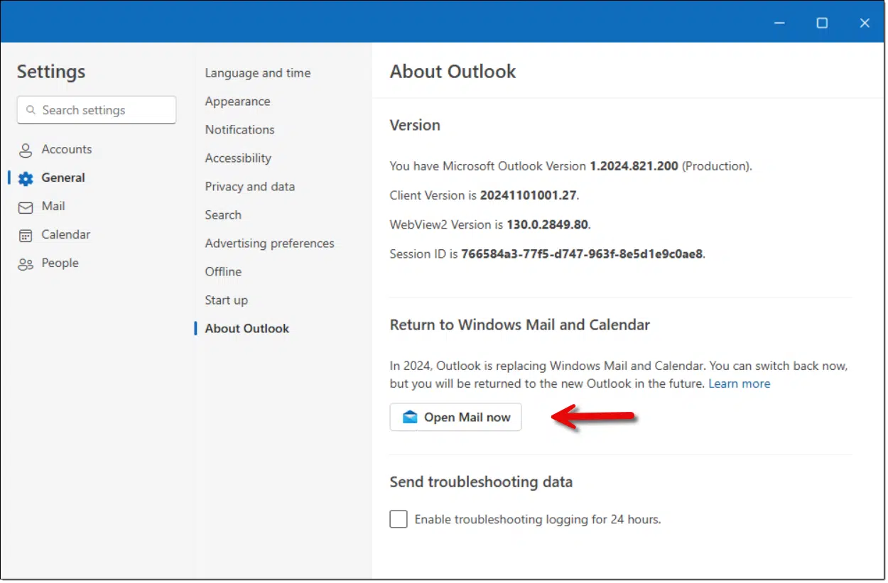
Task: Click the Settings title text
Action: (51, 72)
